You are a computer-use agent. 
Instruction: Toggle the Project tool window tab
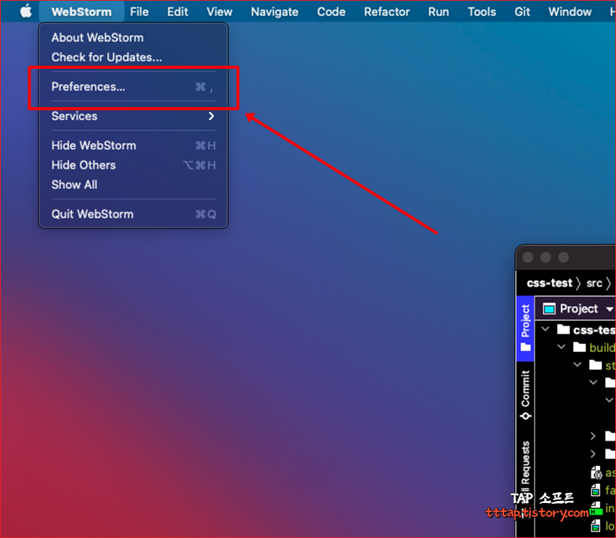[x=525, y=329]
